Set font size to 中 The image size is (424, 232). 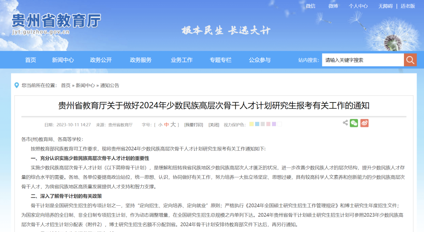point(166,125)
